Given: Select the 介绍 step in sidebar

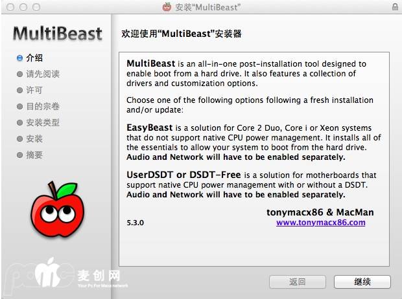Looking at the screenshot, I should pos(34,58).
